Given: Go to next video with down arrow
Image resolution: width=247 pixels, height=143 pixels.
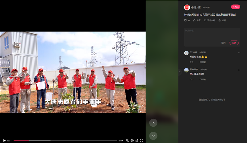Looking at the screenshot, I should (153, 136).
